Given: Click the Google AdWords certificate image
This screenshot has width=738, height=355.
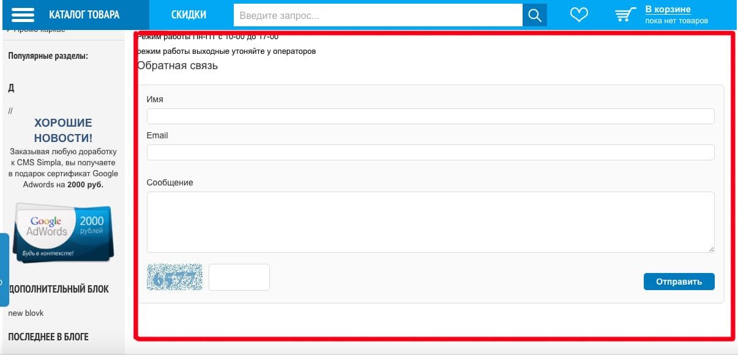Looking at the screenshot, I should point(63,233).
